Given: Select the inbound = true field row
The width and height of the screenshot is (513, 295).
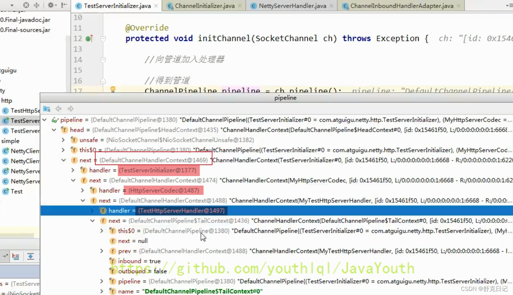Looking at the screenshot, I should click(139, 261).
